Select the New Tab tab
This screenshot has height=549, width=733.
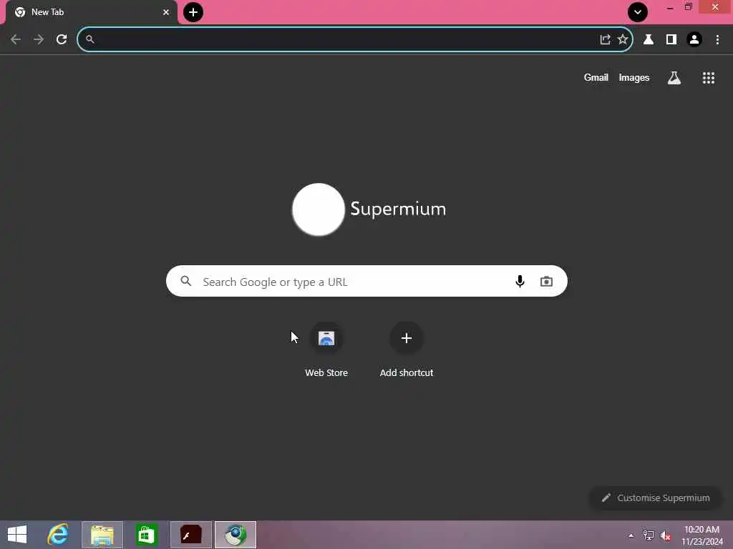(92, 13)
